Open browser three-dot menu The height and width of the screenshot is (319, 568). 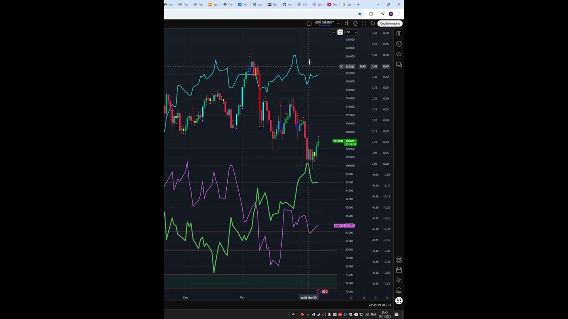click(x=399, y=14)
